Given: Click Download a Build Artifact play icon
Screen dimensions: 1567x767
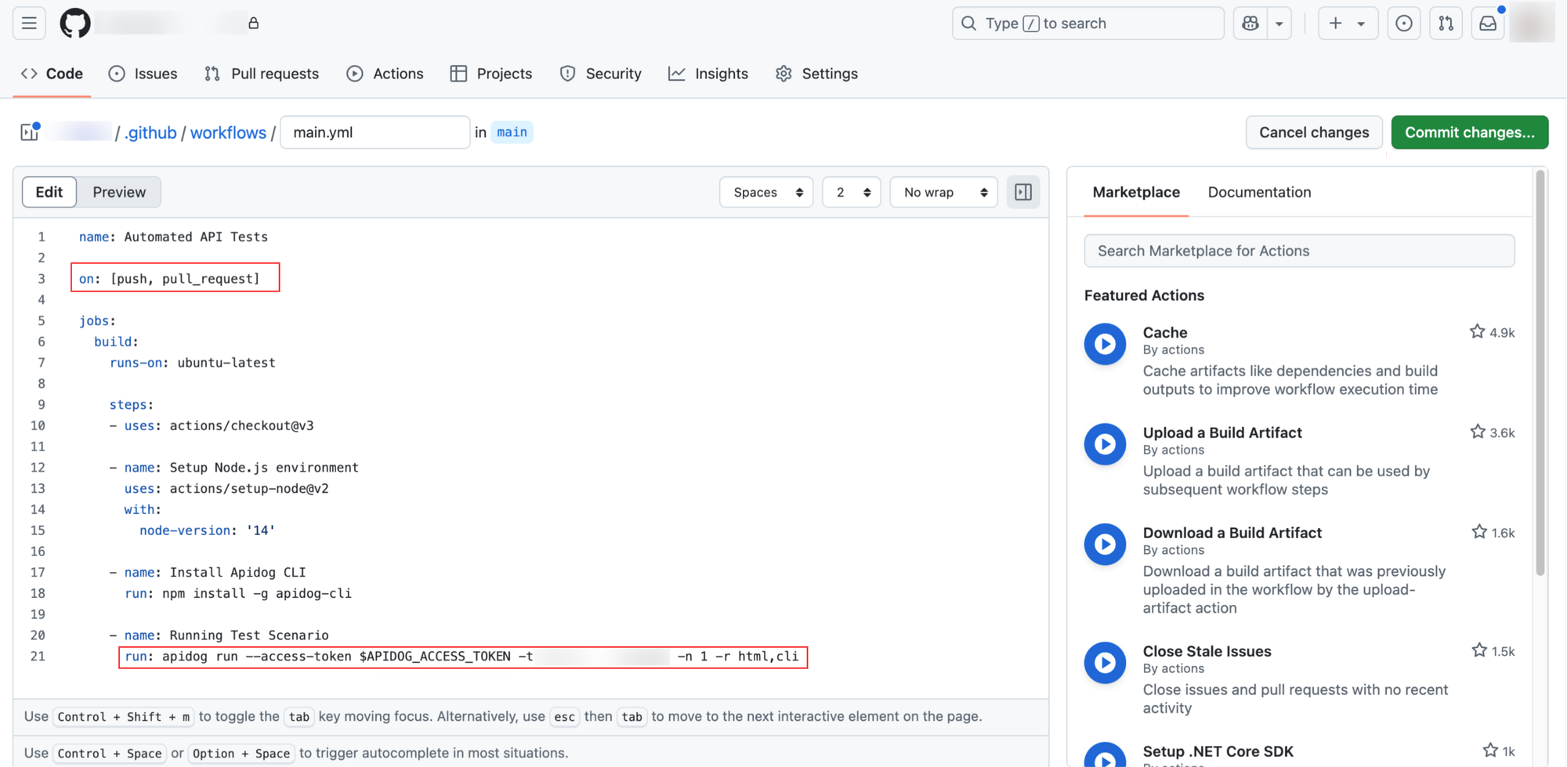Looking at the screenshot, I should (1105, 544).
